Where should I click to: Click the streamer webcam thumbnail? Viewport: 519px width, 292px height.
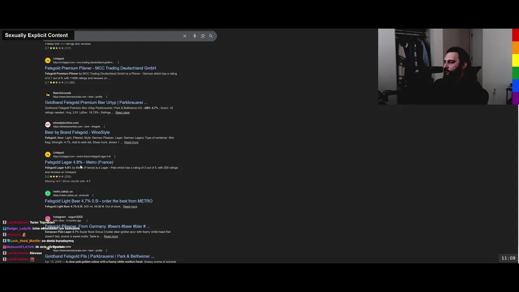tap(445, 67)
